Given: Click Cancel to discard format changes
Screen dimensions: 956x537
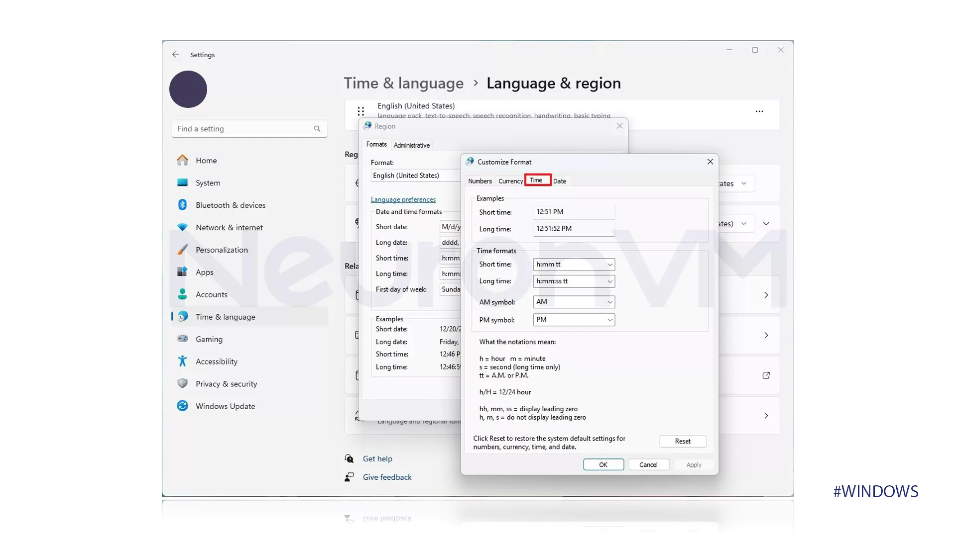Looking at the screenshot, I should (648, 464).
